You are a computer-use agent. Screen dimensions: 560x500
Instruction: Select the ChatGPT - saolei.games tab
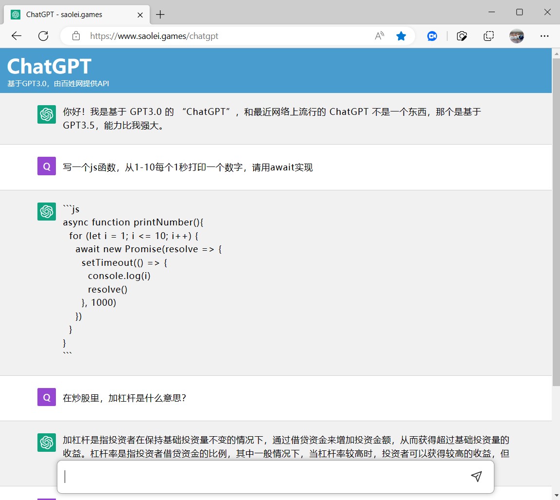pos(77,15)
